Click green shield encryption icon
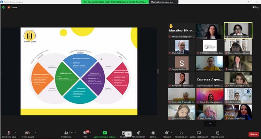 [x=3, y=7]
